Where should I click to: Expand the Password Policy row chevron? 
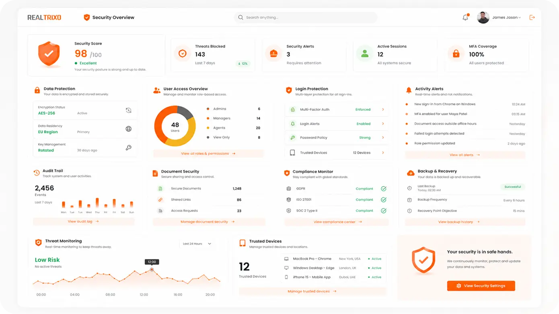click(383, 138)
